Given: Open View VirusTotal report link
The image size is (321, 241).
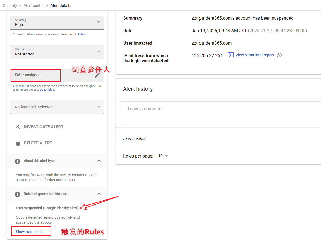Looking at the screenshot, I should [255, 55].
